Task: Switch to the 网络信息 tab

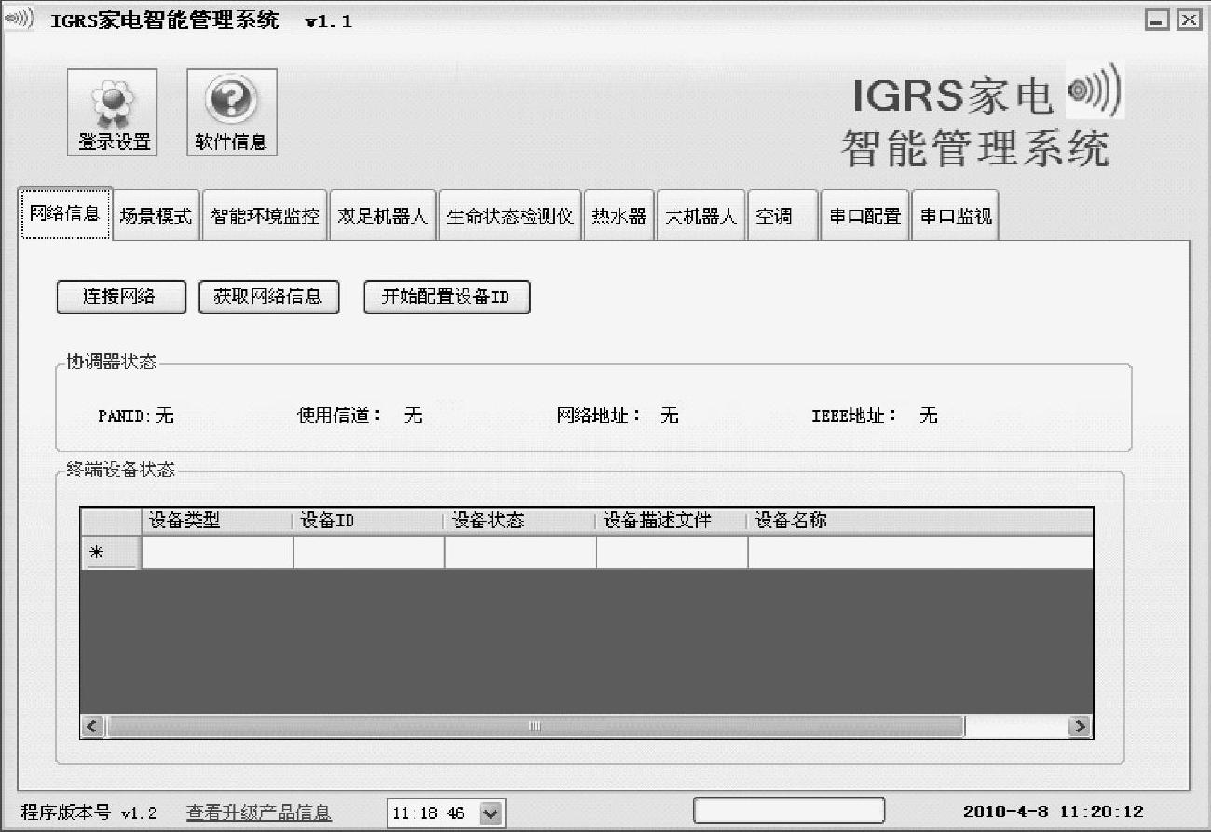Action: coord(65,214)
